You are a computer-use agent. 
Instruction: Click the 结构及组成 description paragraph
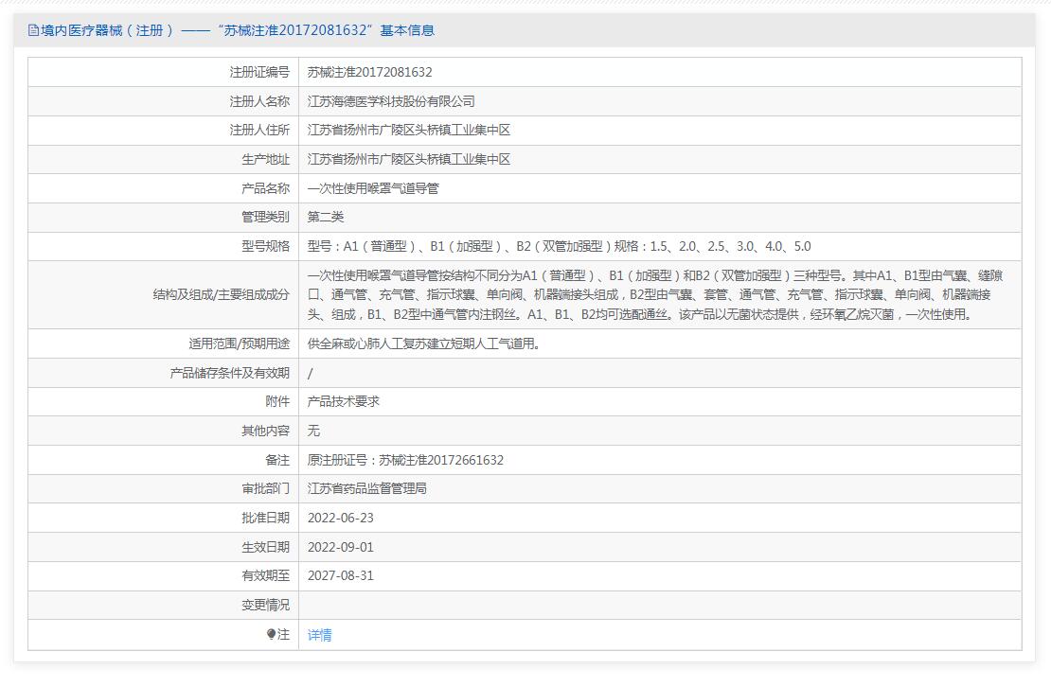[x=655, y=294]
